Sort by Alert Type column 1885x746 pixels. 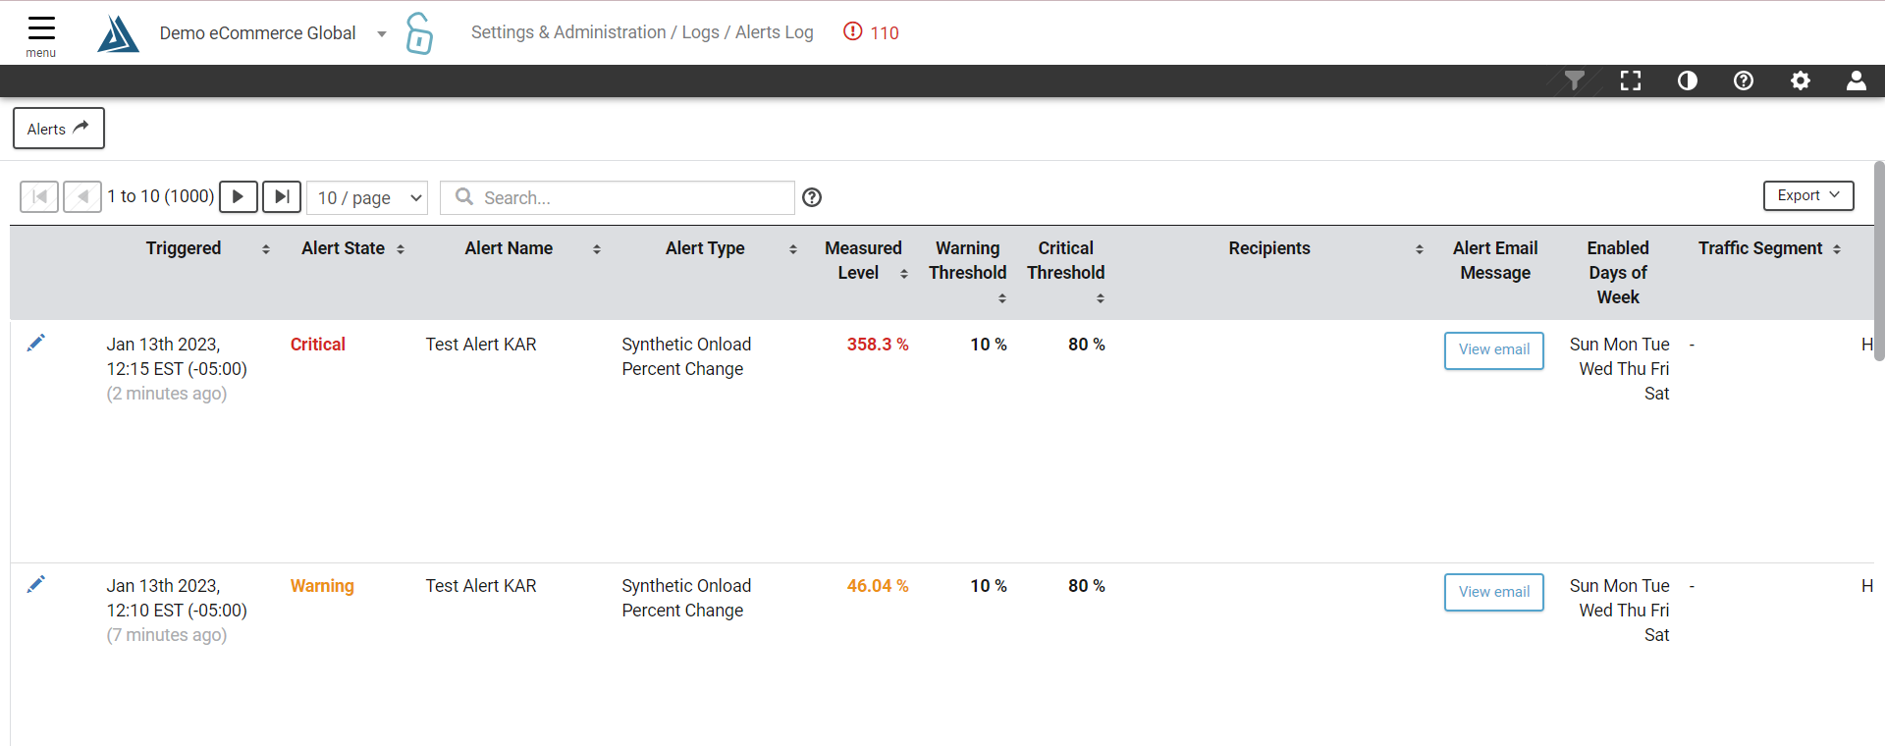click(x=793, y=249)
